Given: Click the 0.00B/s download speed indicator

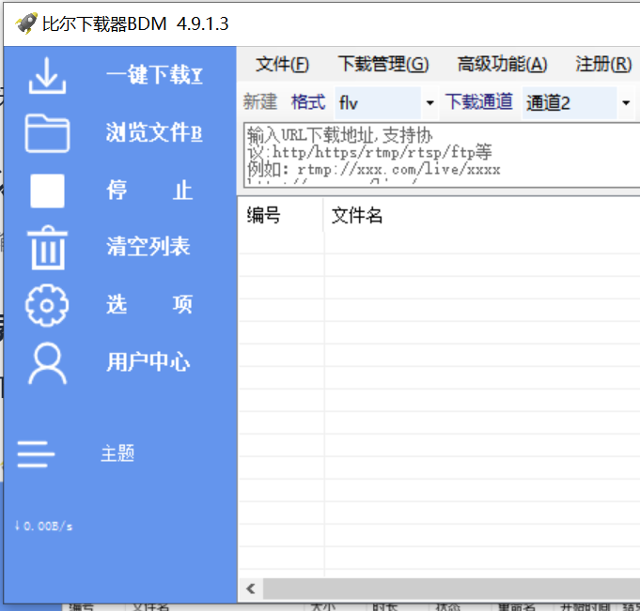Looking at the screenshot, I should [x=43, y=526].
